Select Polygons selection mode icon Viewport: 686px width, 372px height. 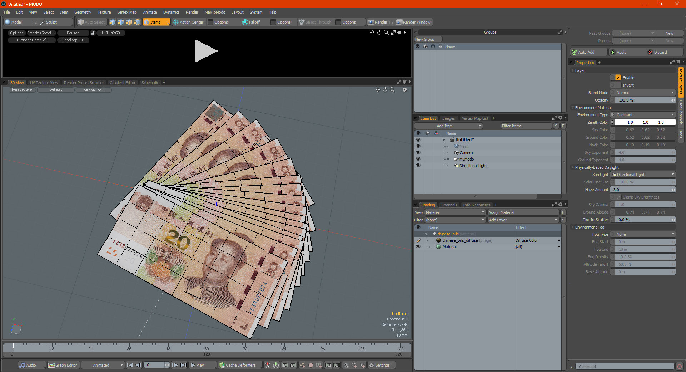pos(129,22)
